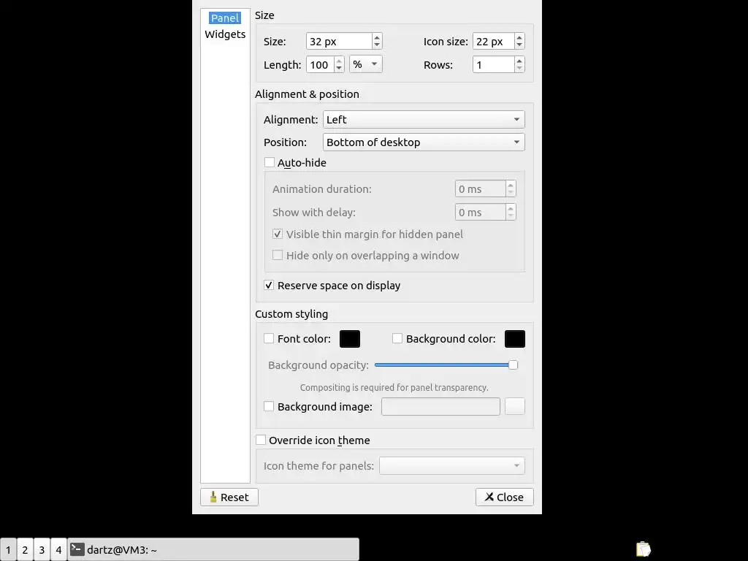Image resolution: width=748 pixels, height=561 pixels.
Task: Open dartz@VM3 terminal taskbar entry
Action: [x=213, y=549]
